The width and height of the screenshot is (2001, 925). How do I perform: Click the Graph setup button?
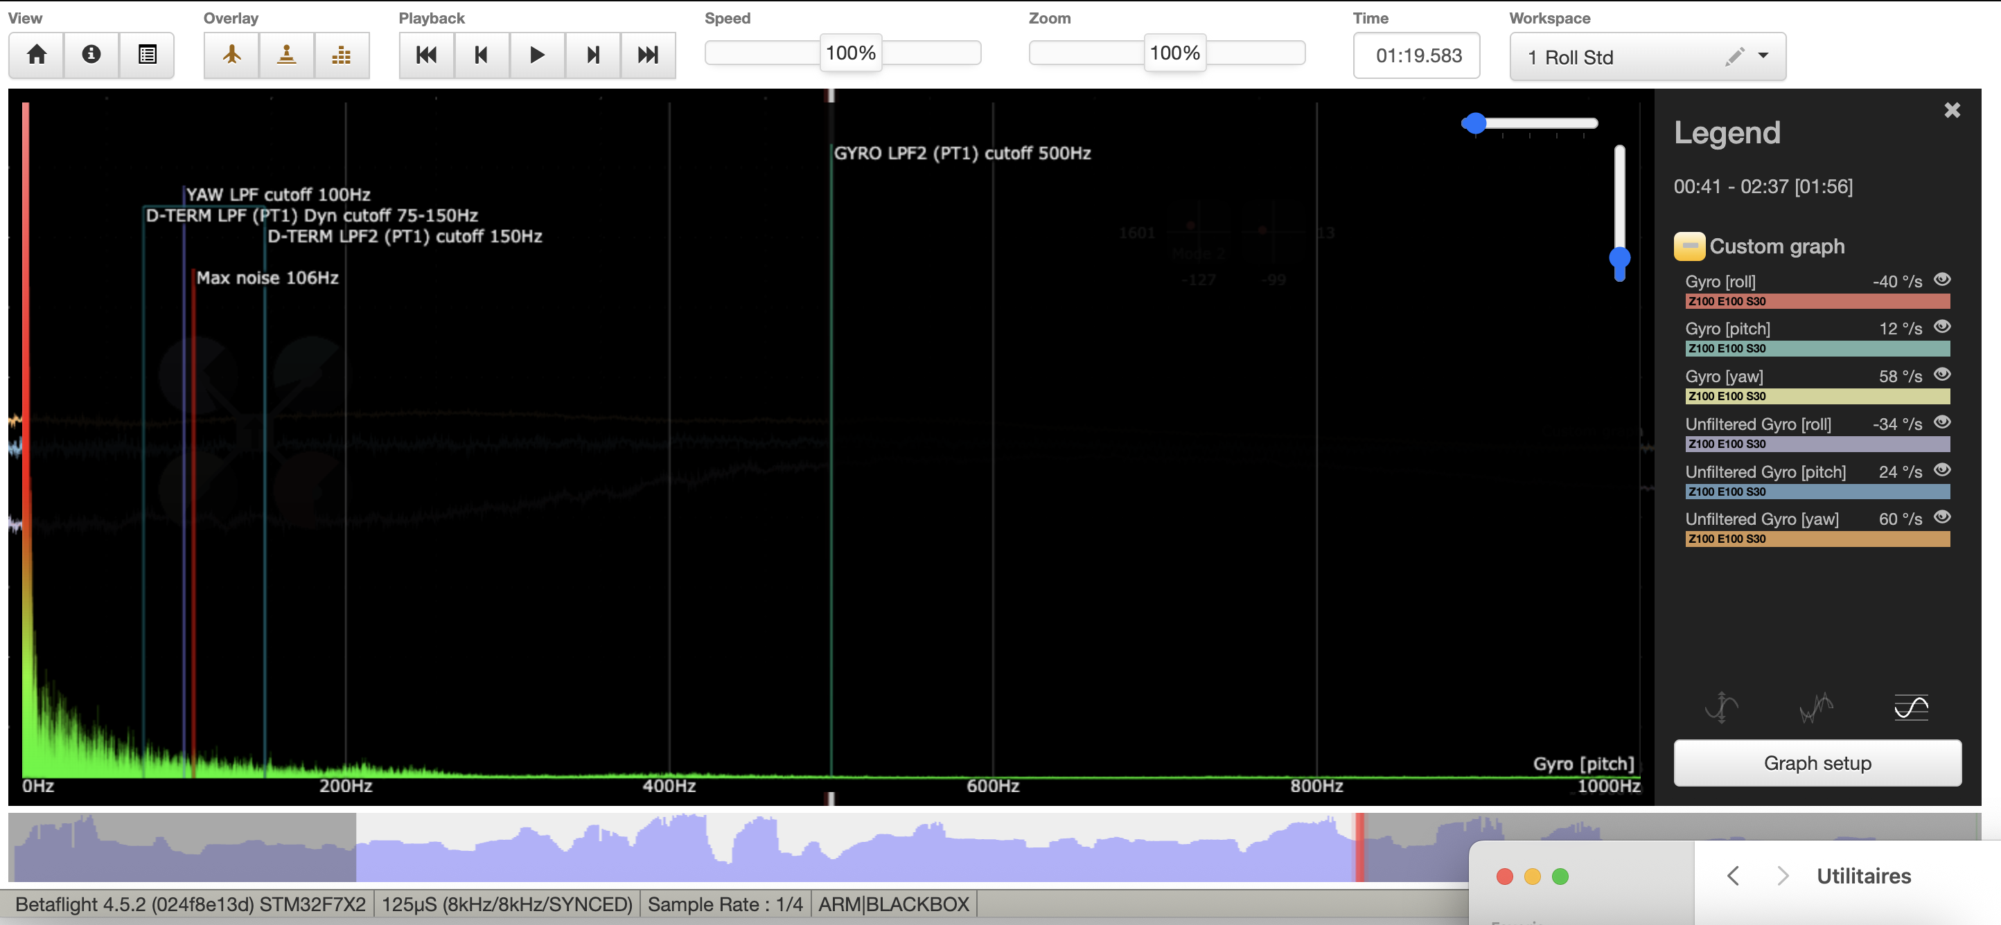click(x=1816, y=763)
